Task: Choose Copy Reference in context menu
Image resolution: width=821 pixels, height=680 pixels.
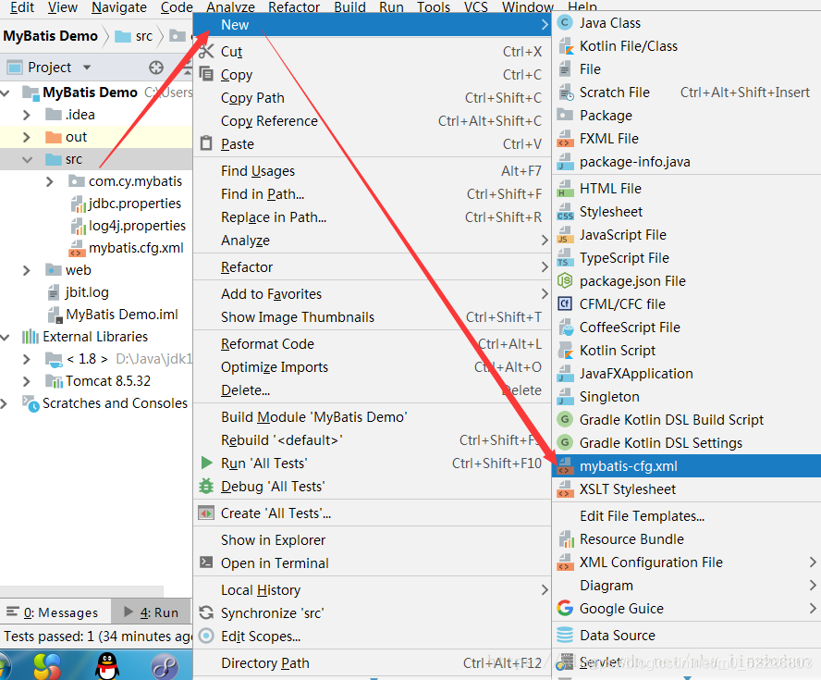Action: [x=372, y=120]
